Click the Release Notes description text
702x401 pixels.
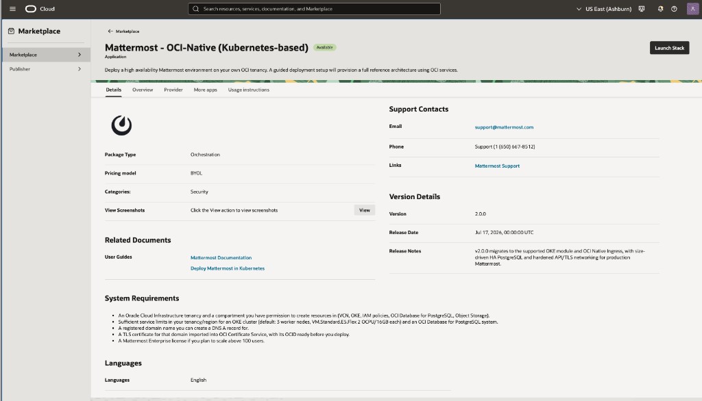[559, 257]
